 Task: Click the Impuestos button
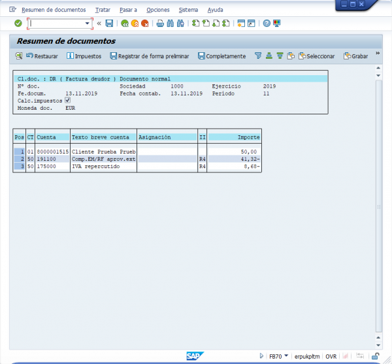click(84, 56)
